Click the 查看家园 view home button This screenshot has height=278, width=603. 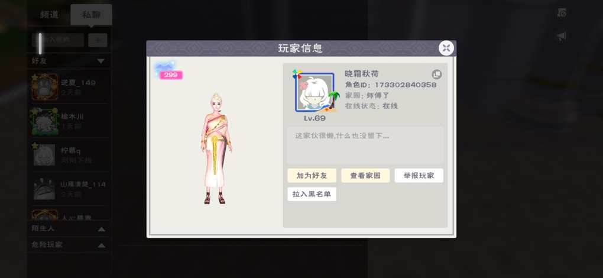click(x=365, y=175)
